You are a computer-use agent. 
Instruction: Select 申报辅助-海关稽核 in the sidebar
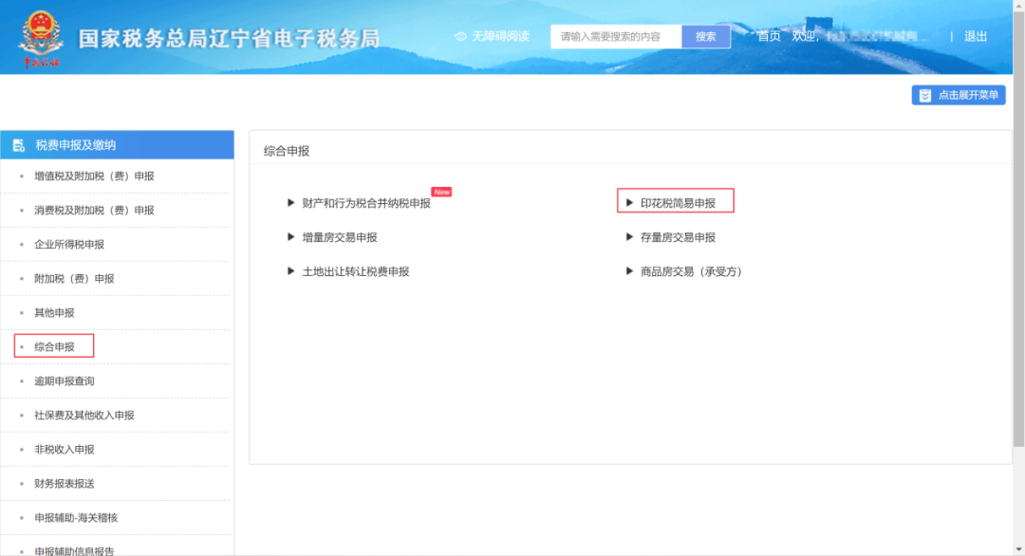(x=76, y=518)
